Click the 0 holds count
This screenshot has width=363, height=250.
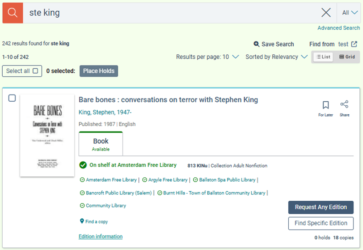tap(322, 238)
